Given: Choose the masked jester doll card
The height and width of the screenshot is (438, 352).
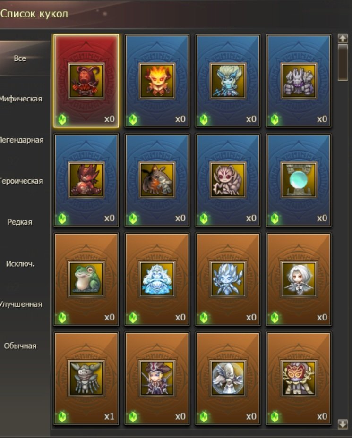Looking at the screenshot, I should pos(299,378).
